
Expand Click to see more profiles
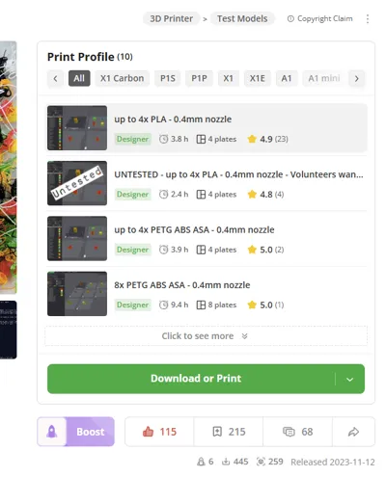tap(206, 336)
